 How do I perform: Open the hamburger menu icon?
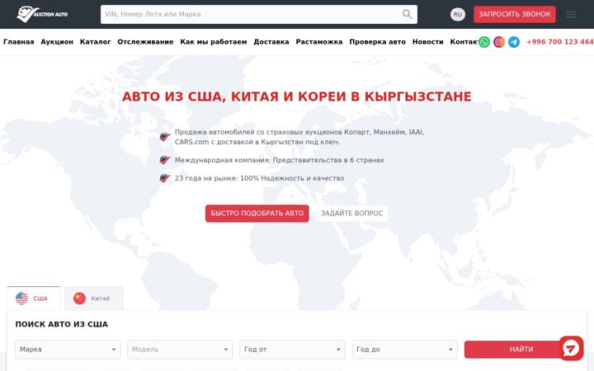571,14
